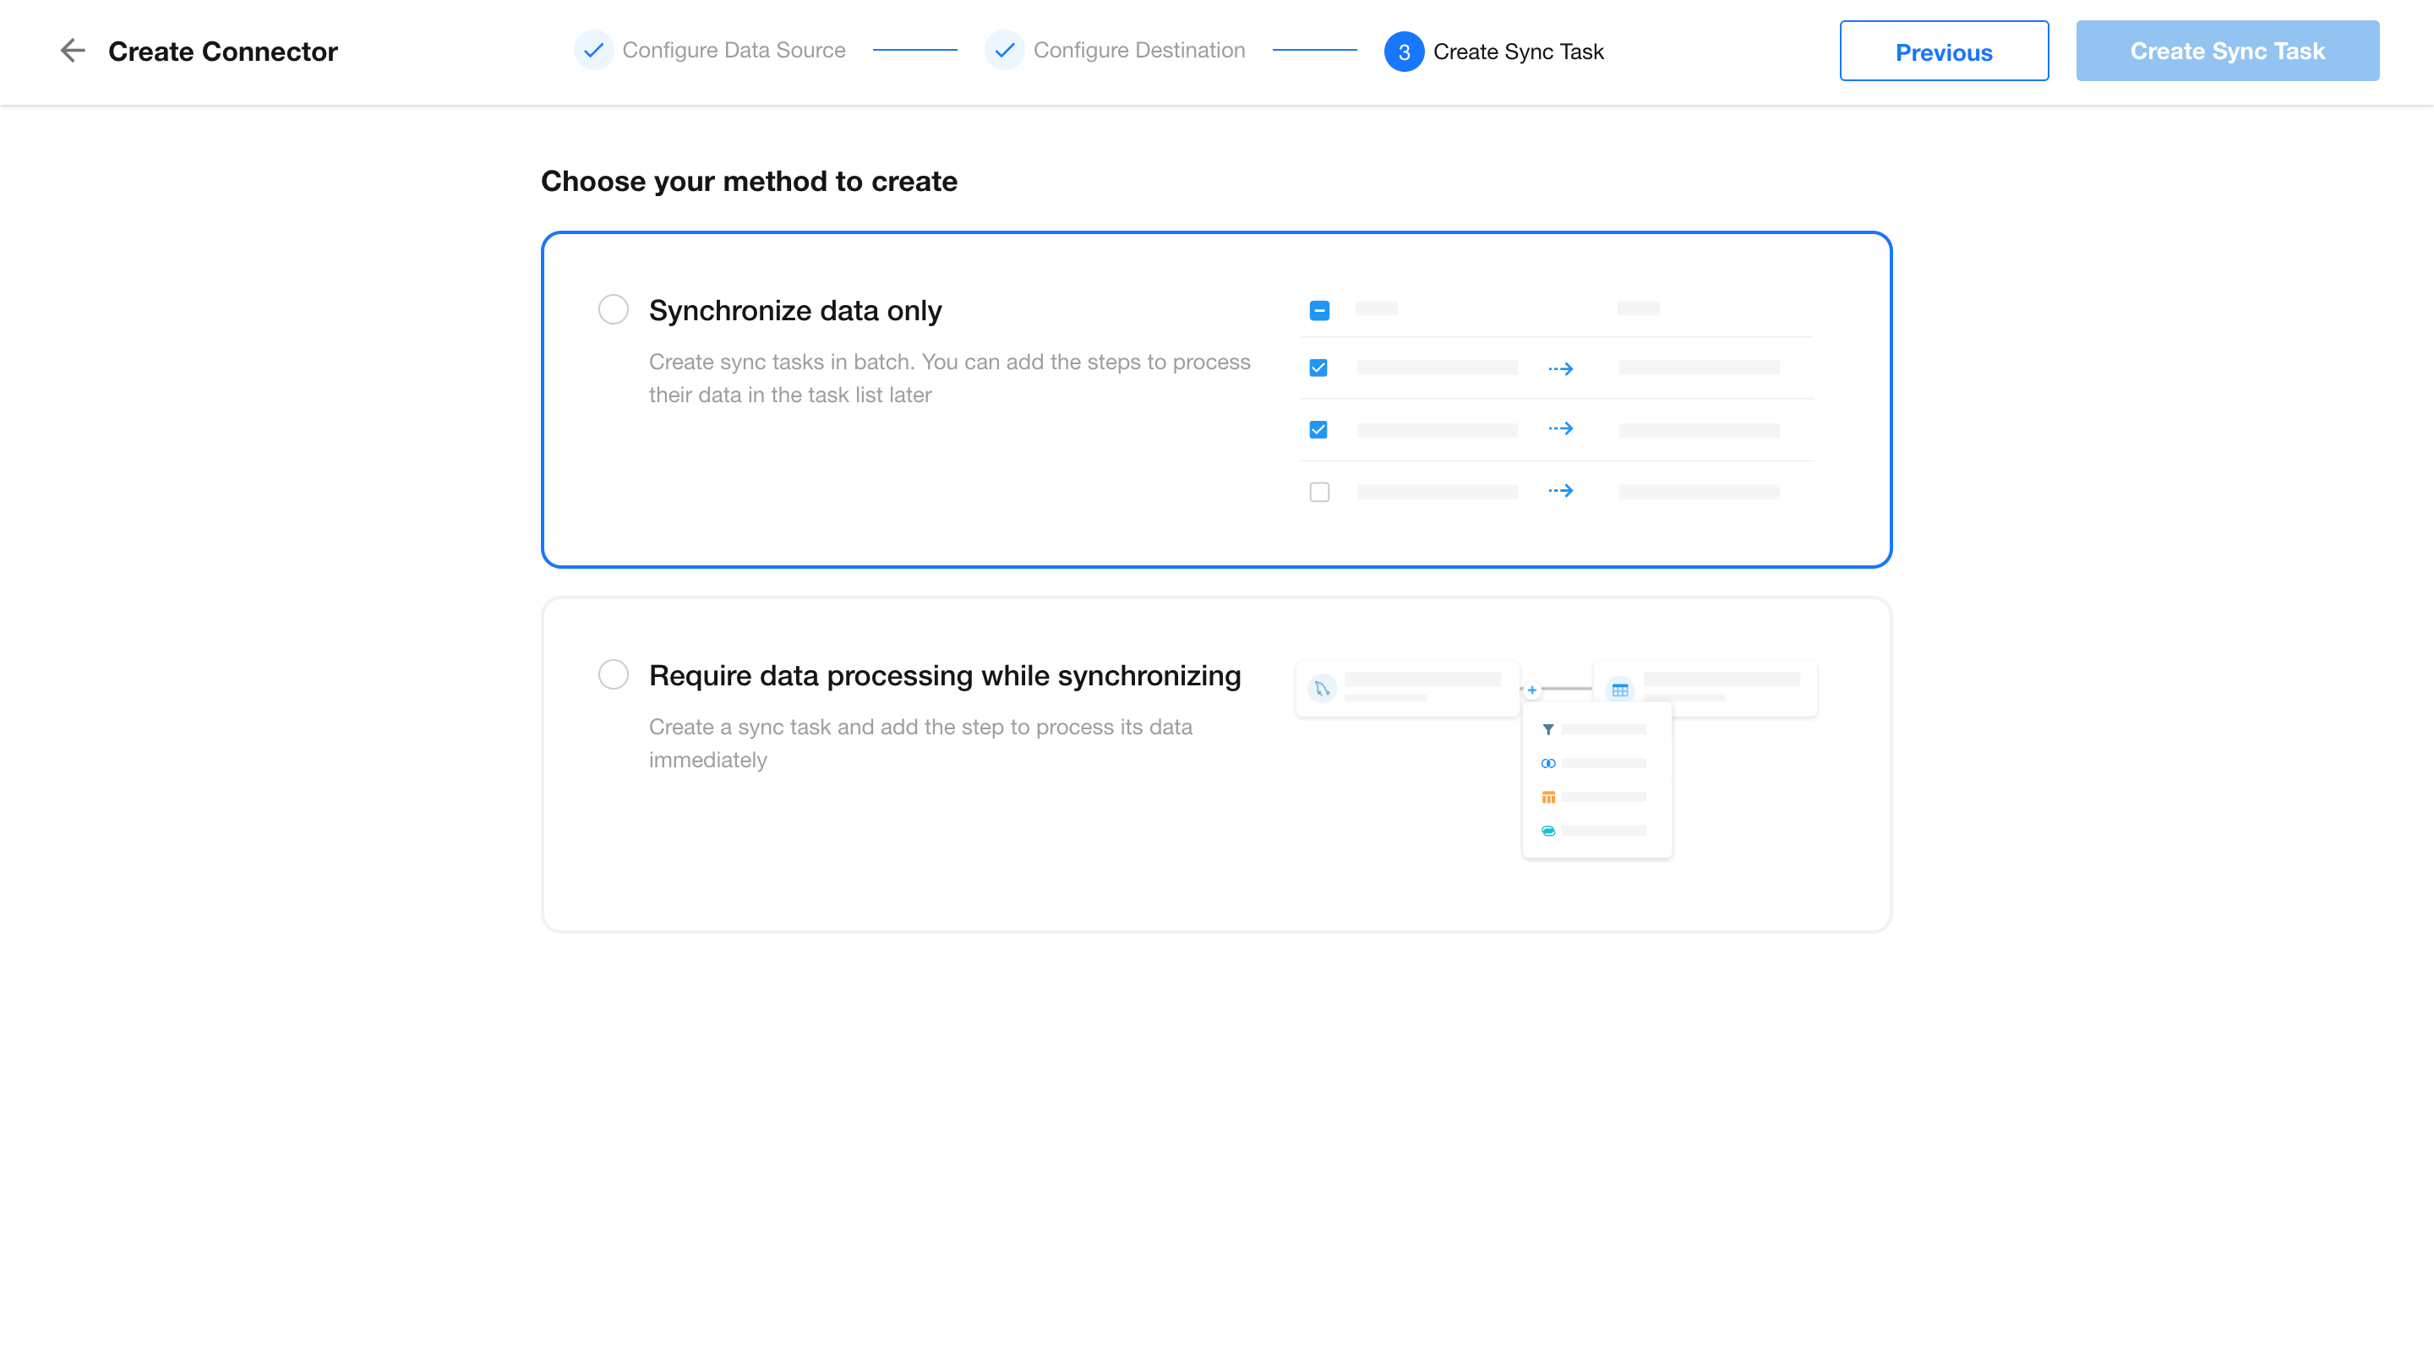The image size is (2434, 1369).
Task: Go to the Configure Data Source step
Action: [x=734, y=50]
